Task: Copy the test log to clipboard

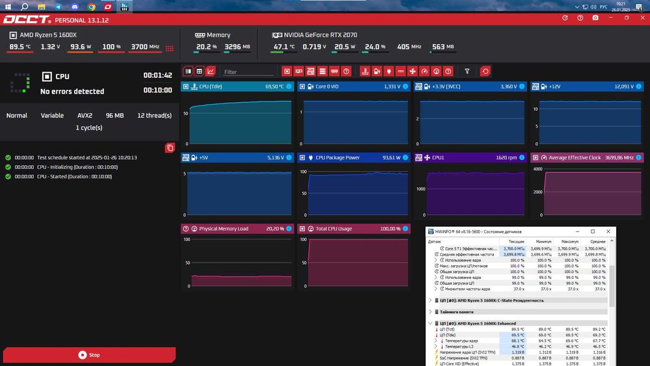Action: point(170,148)
